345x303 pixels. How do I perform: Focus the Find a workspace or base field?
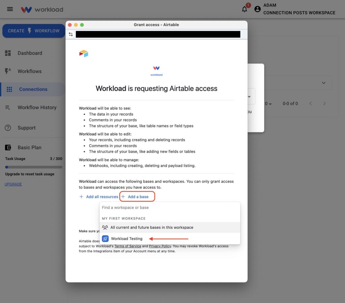click(170, 208)
